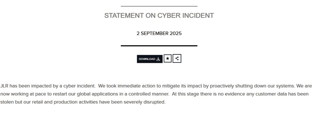312x136 pixels.
Task: Click the date '2 September 2025'
Action: click(159, 33)
